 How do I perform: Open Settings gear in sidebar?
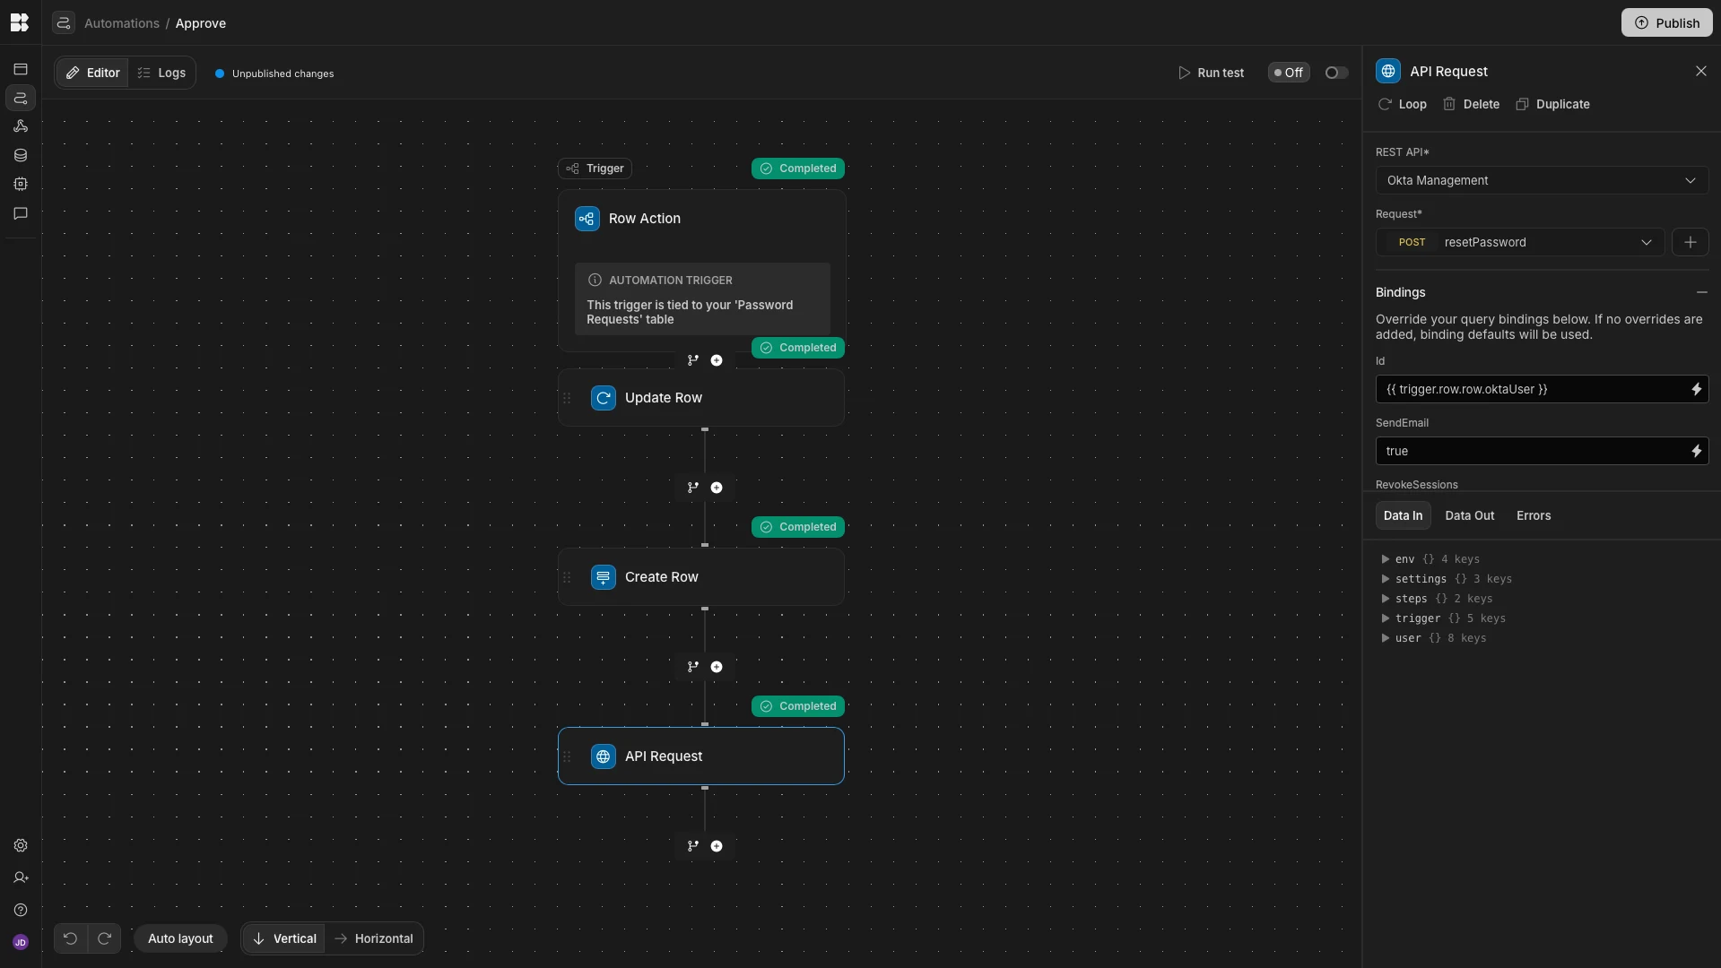[x=21, y=845]
